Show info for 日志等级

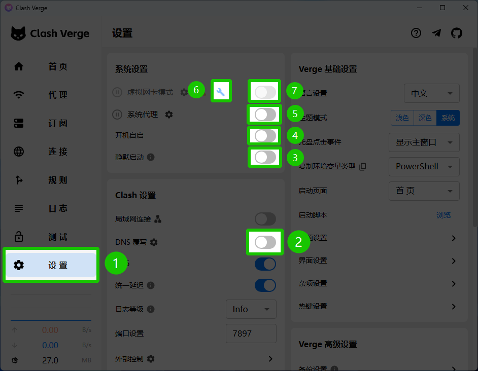tap(151, 309)
